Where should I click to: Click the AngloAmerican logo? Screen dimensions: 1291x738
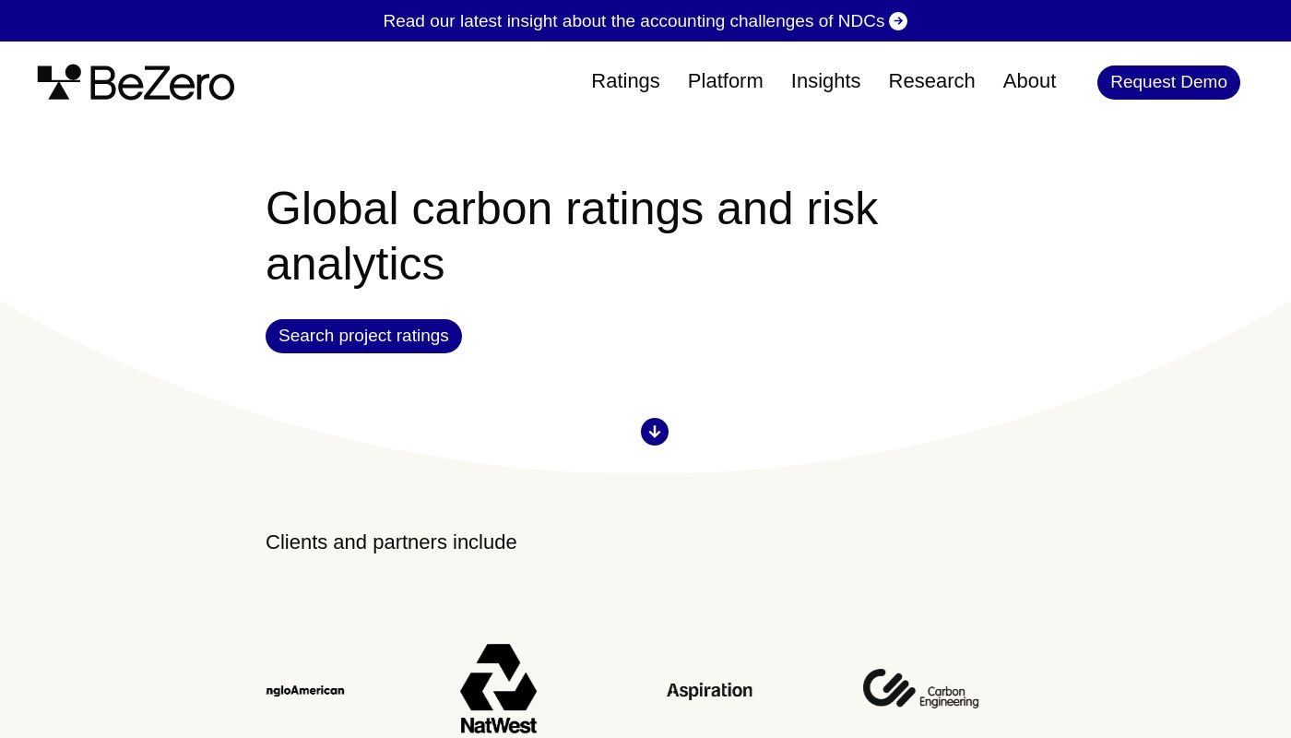point(305,690)
